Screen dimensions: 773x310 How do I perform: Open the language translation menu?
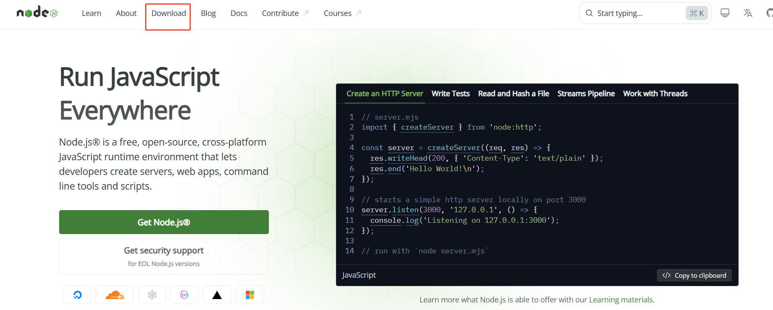748,13
